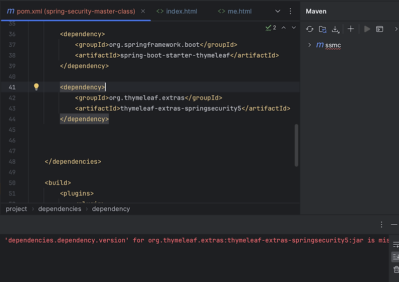Open the inspections widget showing 2 problems

coord(271,28)
